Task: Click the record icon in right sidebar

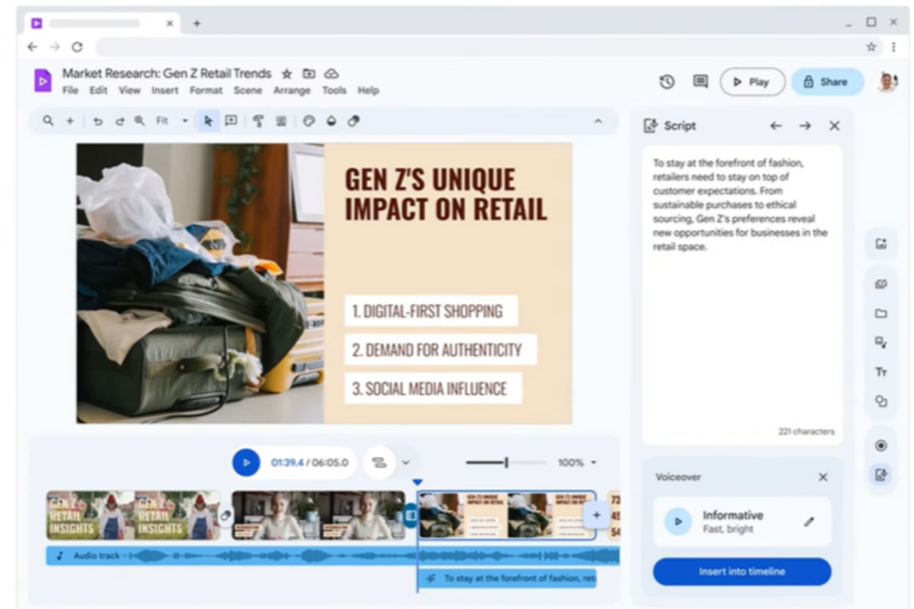Action: (x=881, y=445)
